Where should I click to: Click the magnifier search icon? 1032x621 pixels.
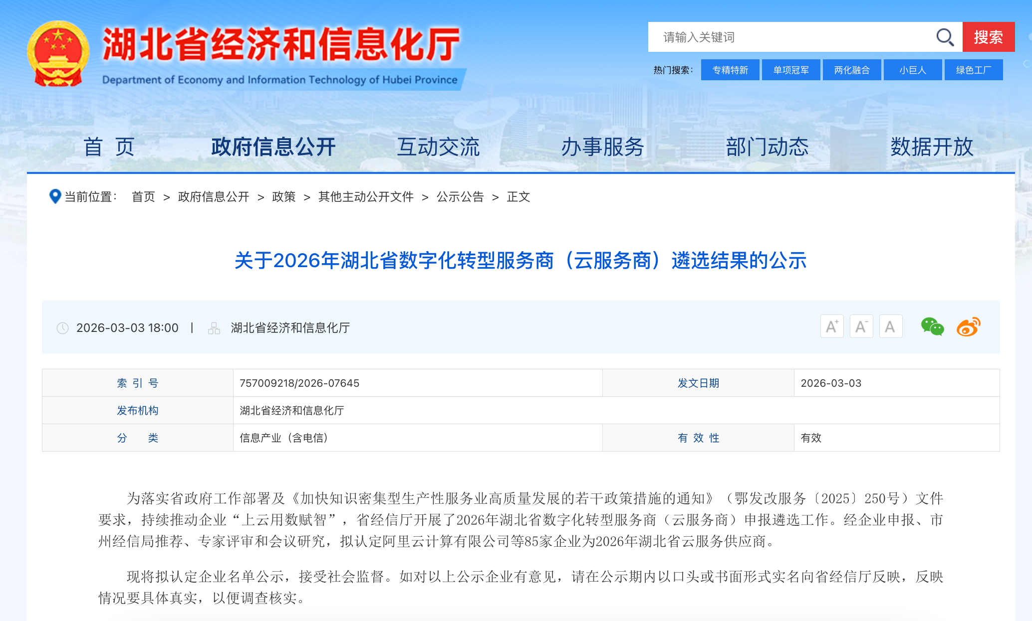944,37
